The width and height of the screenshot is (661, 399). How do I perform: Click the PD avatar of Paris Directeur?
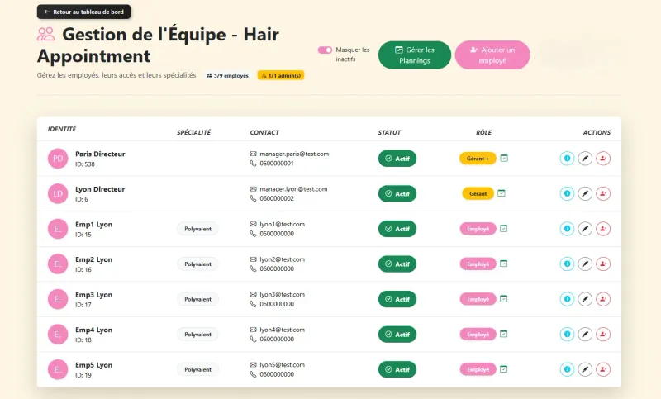58,159
